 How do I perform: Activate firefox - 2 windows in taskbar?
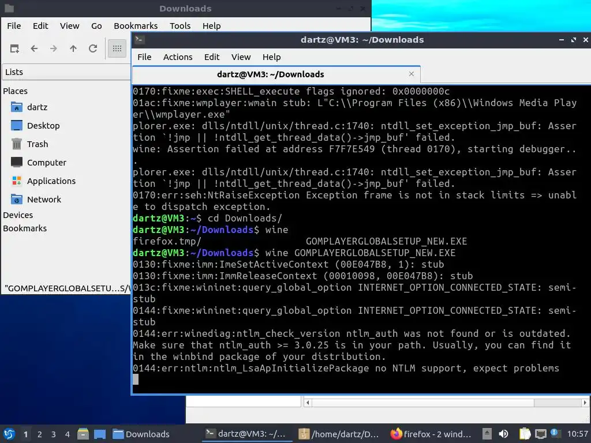click(431, 434)
